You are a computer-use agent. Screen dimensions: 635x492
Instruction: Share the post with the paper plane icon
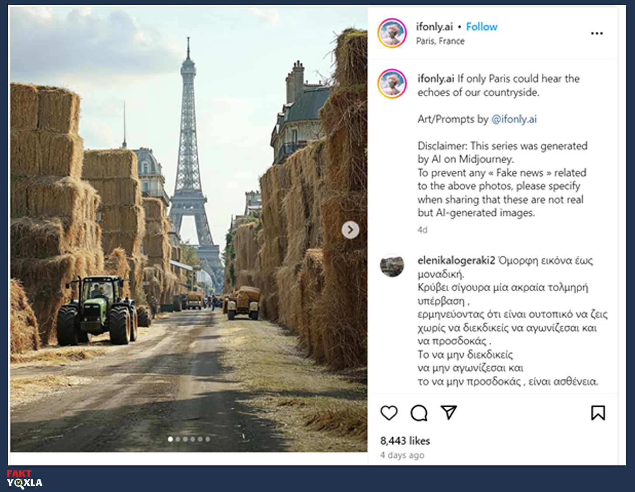coord(449,412)
